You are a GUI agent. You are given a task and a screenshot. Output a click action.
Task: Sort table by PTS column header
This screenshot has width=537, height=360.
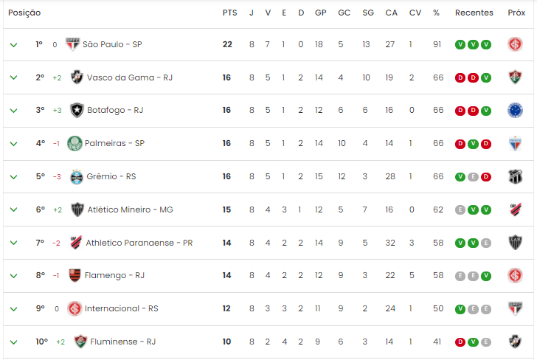click(x=230, y=13)
